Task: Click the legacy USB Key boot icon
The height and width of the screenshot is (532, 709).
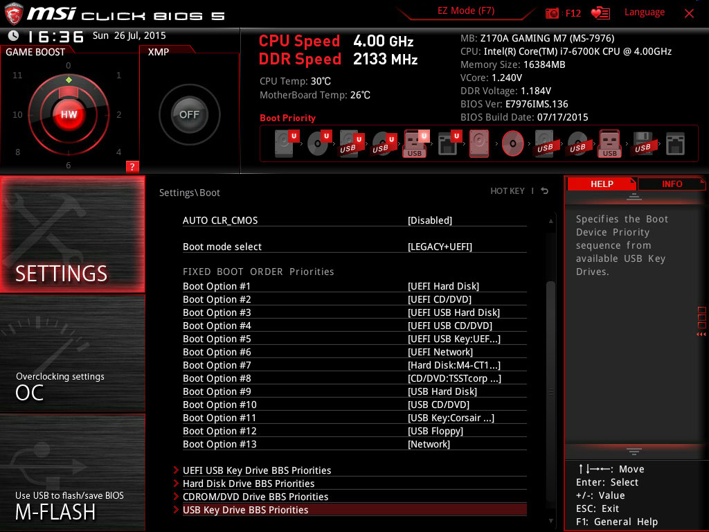Action: [x=610, y=143]
